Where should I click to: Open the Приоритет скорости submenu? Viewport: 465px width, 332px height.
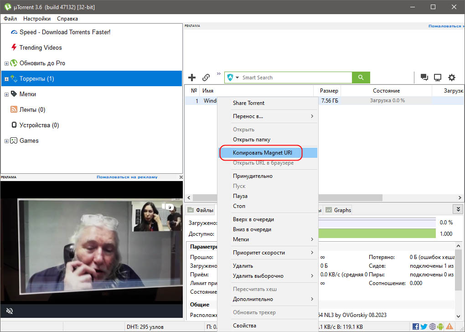coord(268,253)
